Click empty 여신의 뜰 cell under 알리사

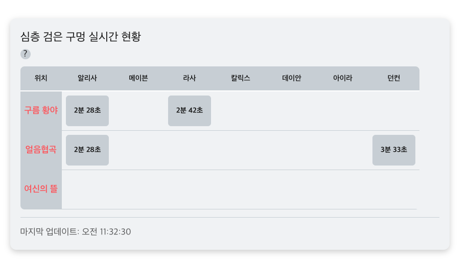pos(87,190)
